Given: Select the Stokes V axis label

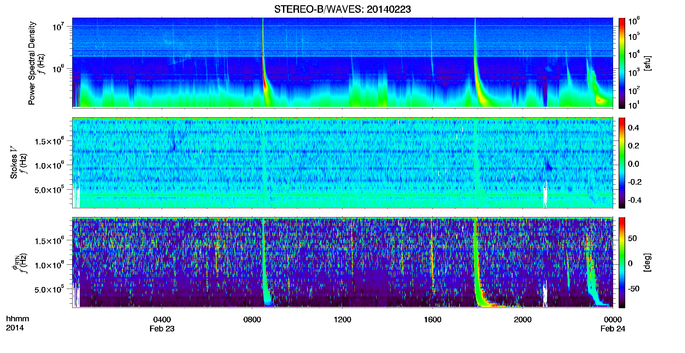Looking at the screenshot, I should 14,162.
